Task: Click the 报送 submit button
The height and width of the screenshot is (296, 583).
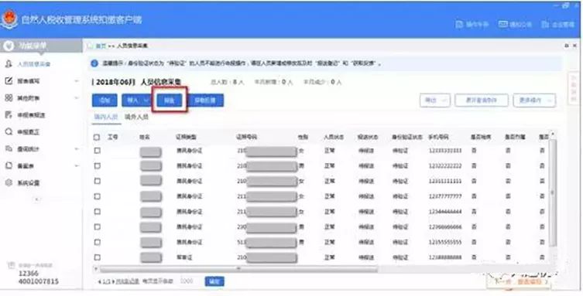Action: tap(170, 100)
